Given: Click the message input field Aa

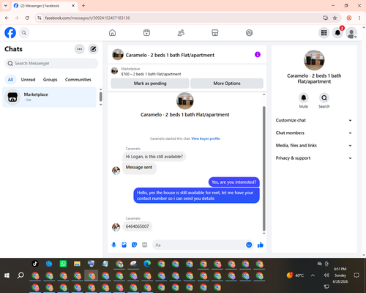Looking at the screenshot, I should point(199,245).
